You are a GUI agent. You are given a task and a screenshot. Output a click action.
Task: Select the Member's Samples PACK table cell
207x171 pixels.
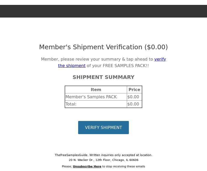point(96,97)
